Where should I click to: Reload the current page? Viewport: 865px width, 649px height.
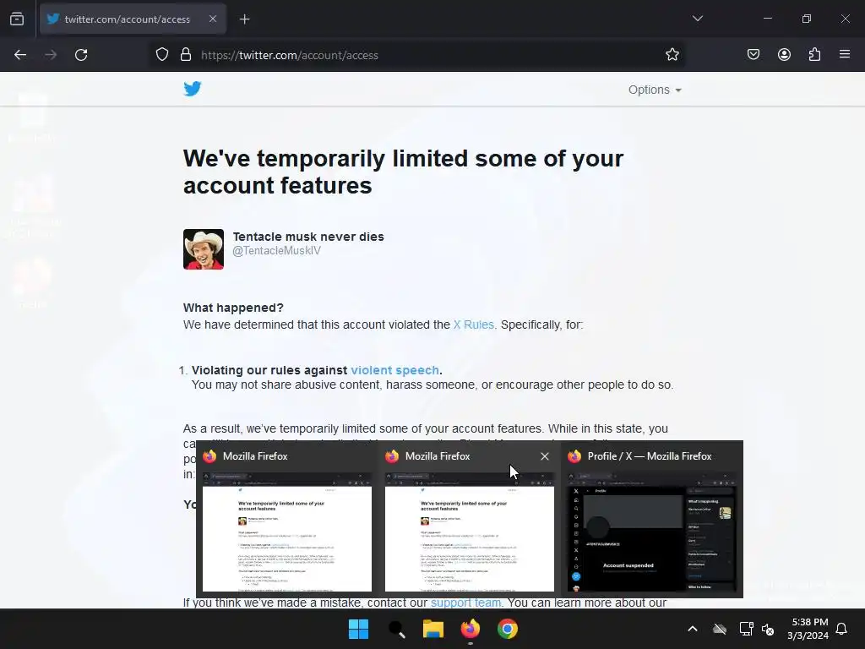point(81,55)
